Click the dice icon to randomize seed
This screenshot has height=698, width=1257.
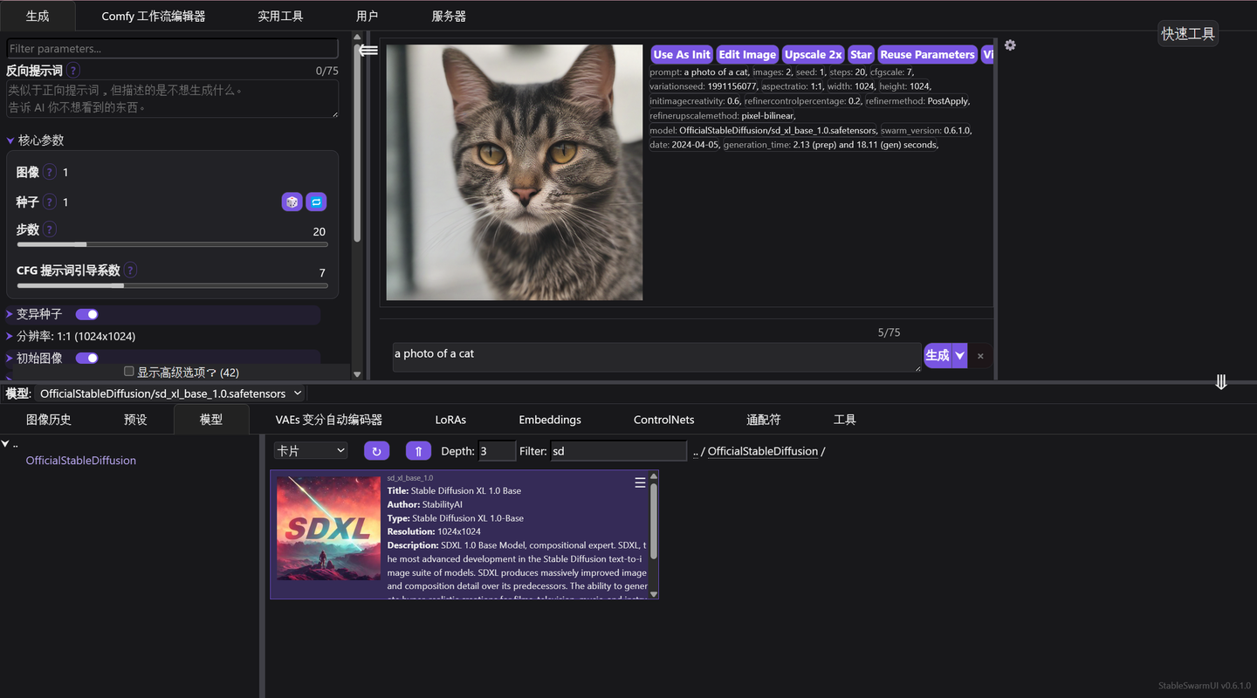click(x=292, y=202)
